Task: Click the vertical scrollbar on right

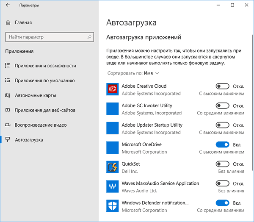Action: click(253, 103)
